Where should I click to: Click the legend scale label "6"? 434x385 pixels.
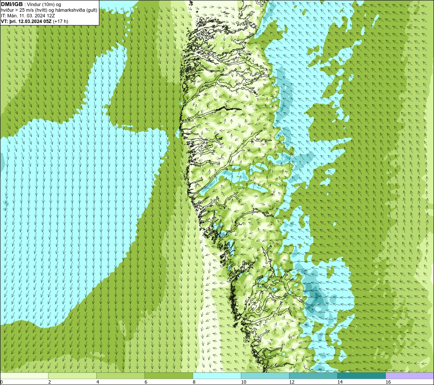[x=146, y=382]
